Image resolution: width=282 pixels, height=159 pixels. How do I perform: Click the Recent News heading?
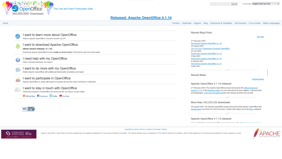pyautogui.click(x=198, y=75)
